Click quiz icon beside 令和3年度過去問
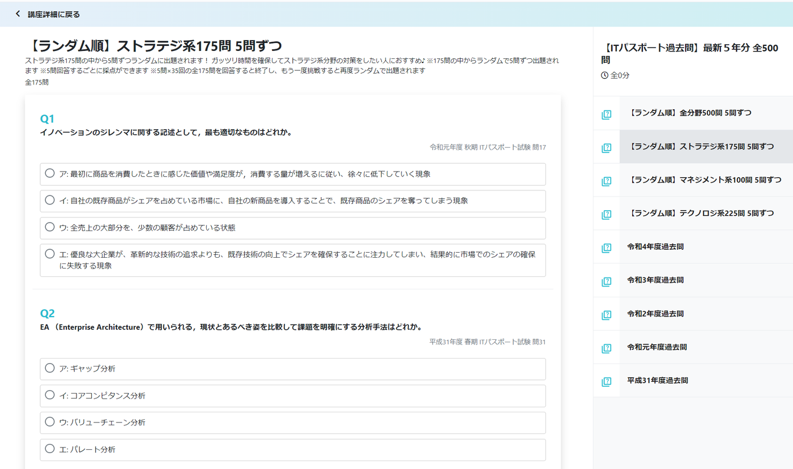793x469 pixels. 607,282
